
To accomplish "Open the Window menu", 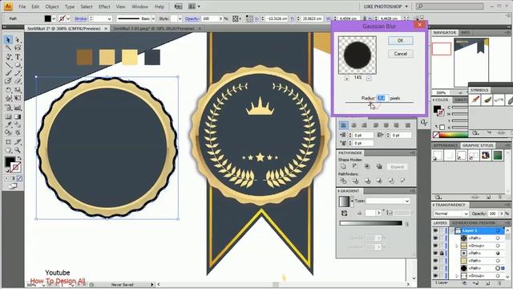I will [x=139, y=6].
